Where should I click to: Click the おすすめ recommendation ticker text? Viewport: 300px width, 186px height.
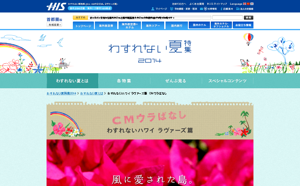coord(132,18)
